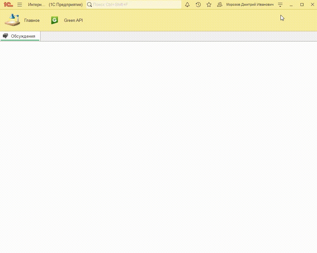Click the 1C logo icon

tap(8, 5)
